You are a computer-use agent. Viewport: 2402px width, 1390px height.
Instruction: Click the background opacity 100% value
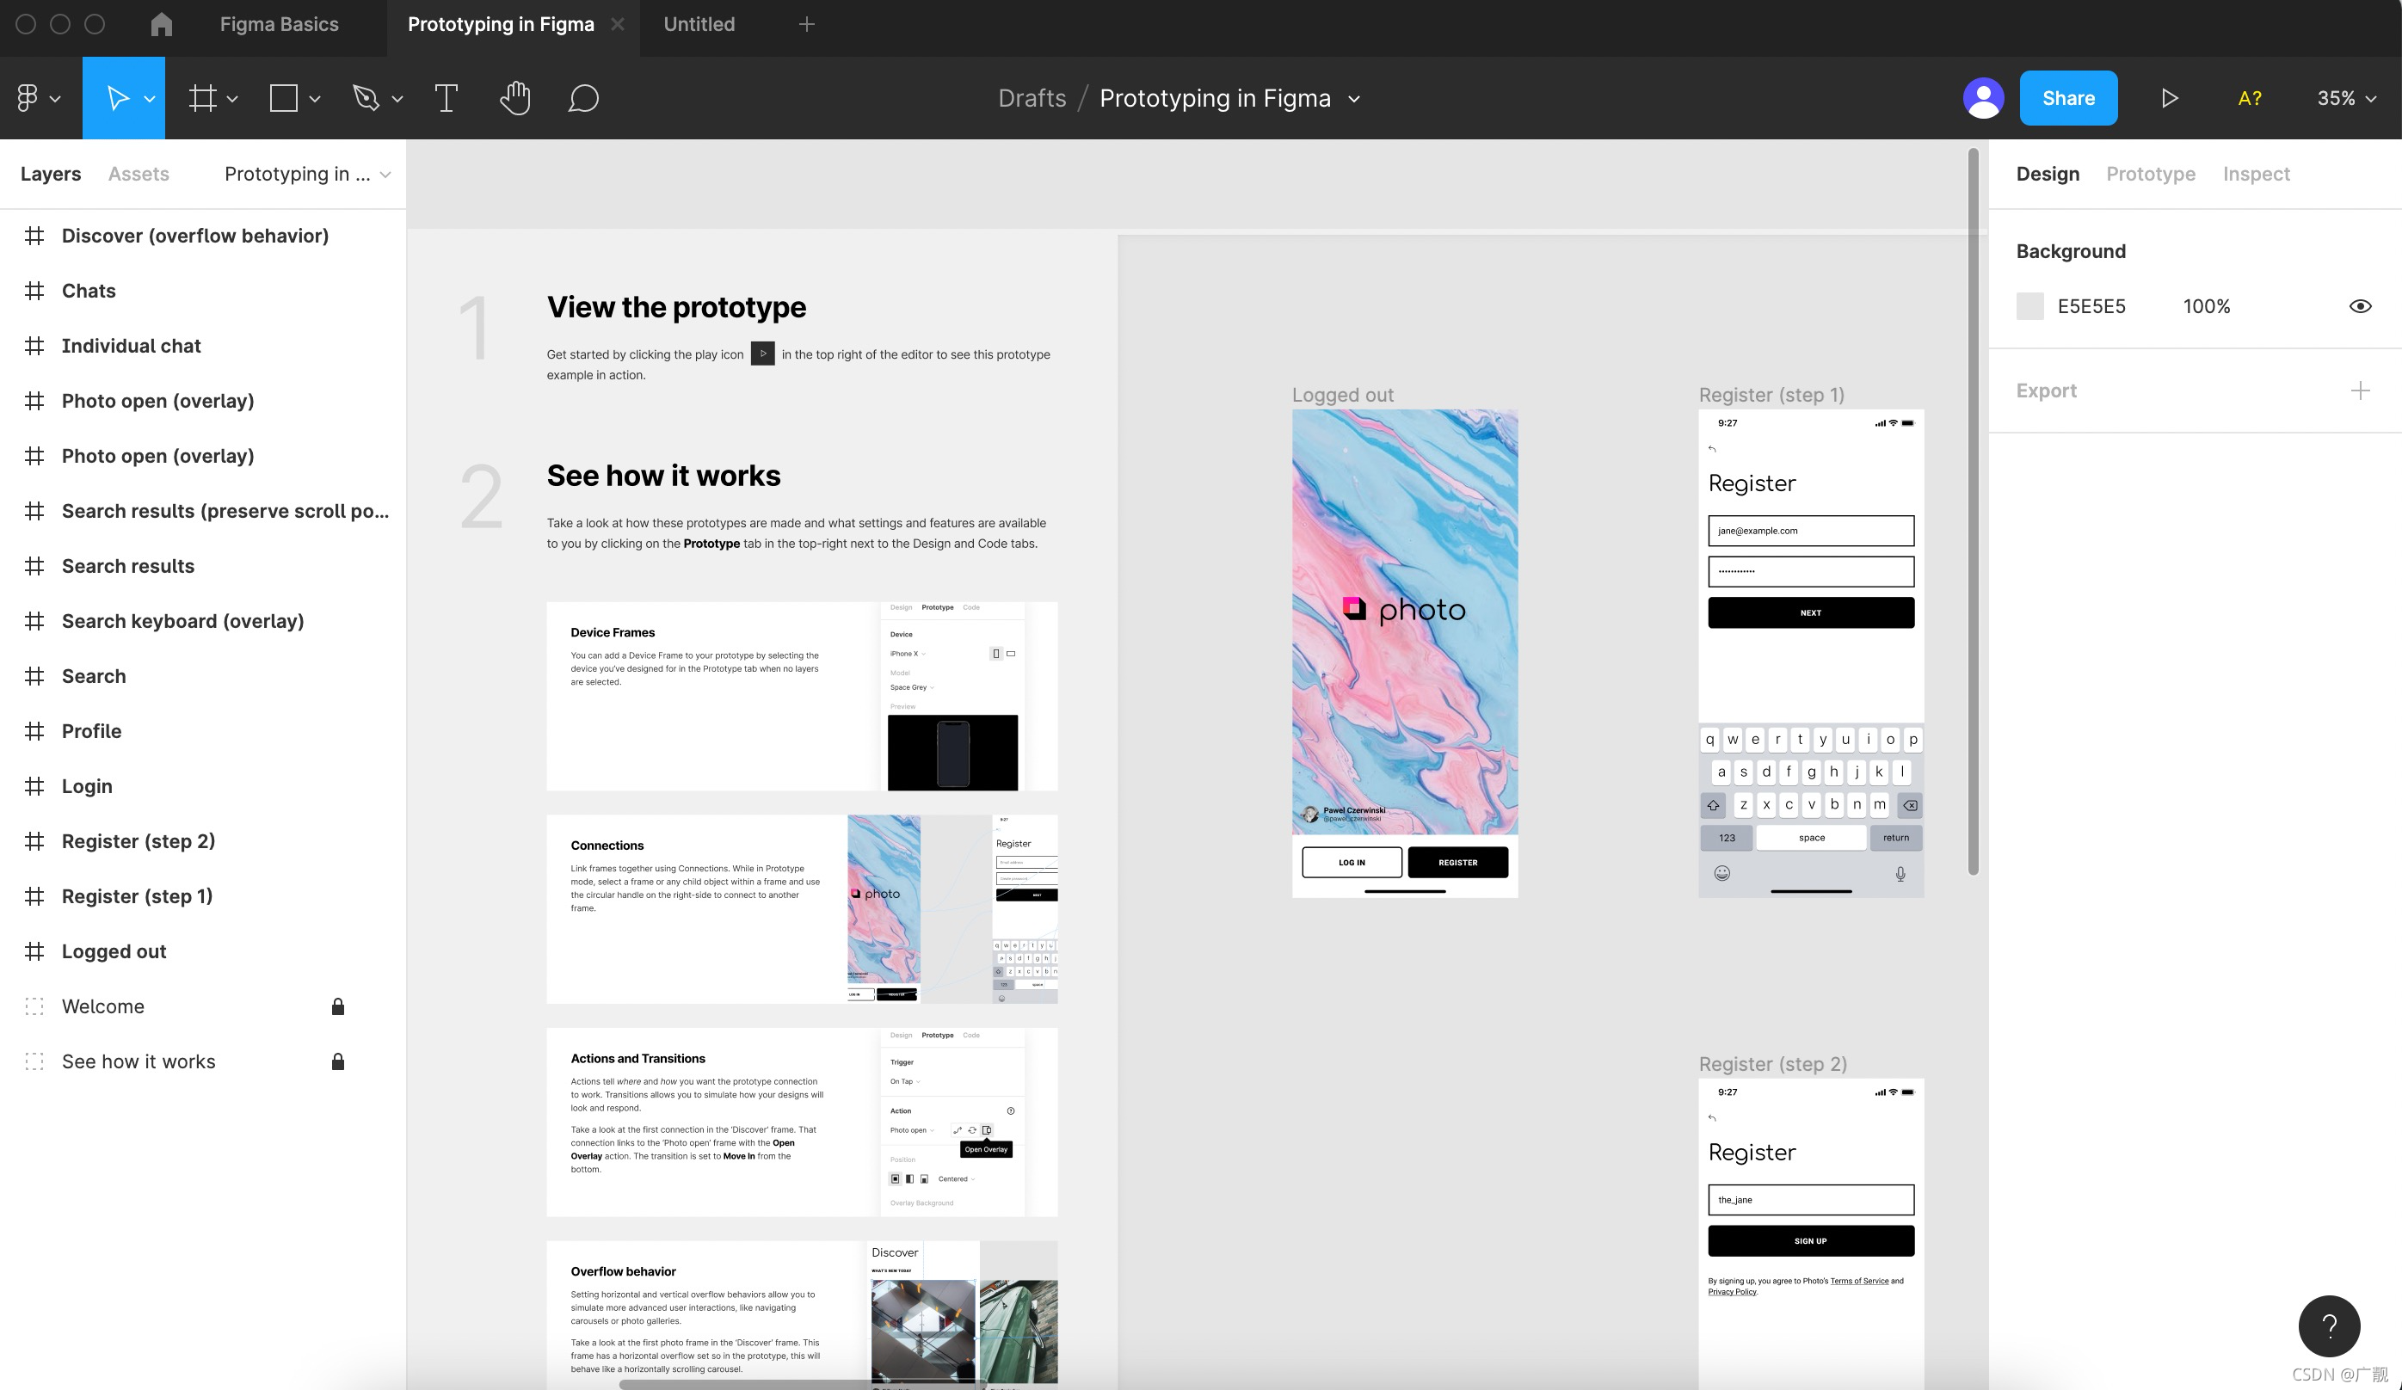point(2206,306)
